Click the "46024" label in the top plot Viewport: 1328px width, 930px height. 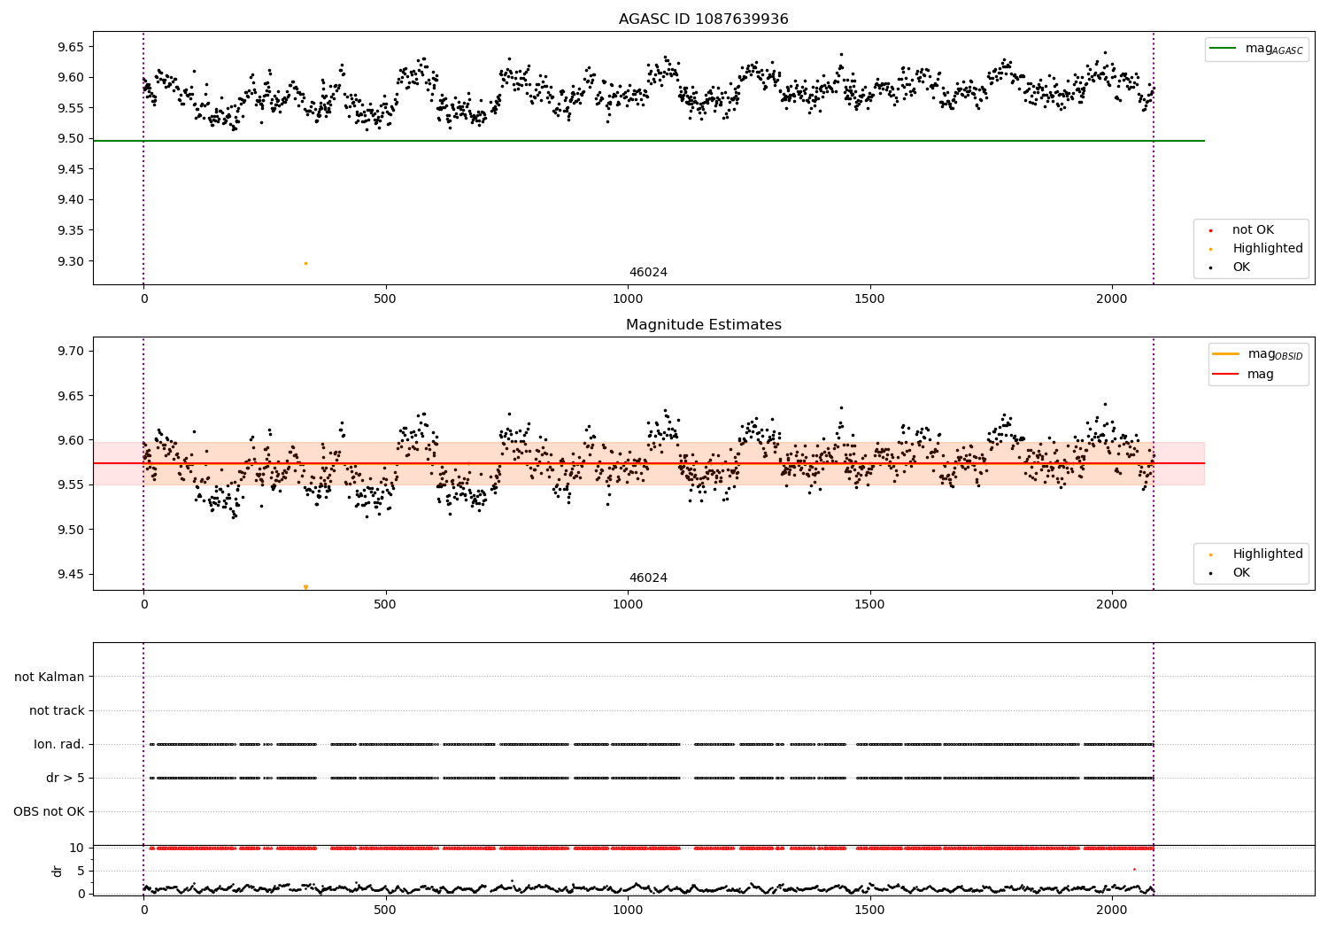point(648,273)
